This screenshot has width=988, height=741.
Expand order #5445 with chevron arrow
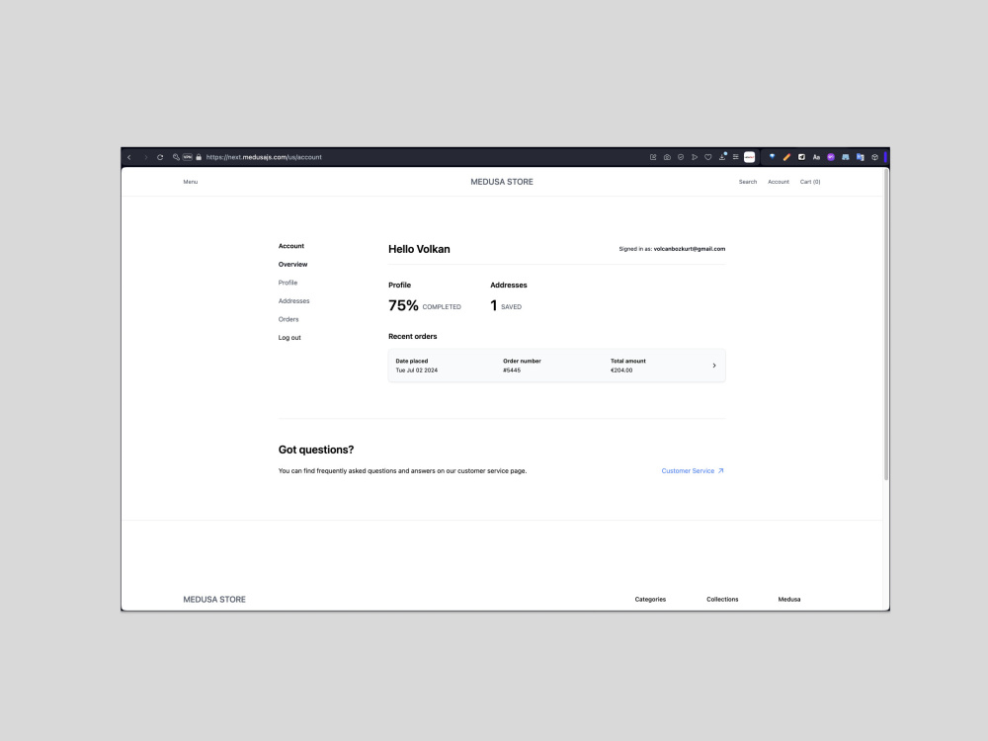click(x=714, y=366)
